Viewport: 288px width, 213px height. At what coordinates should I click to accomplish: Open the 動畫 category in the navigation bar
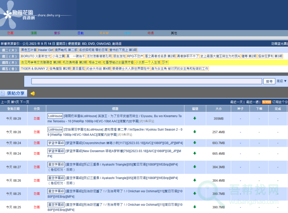point(10,33)
